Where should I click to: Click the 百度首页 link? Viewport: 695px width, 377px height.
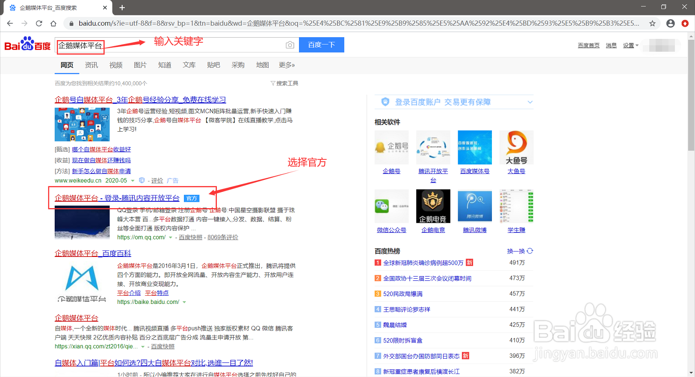[589, 45]
